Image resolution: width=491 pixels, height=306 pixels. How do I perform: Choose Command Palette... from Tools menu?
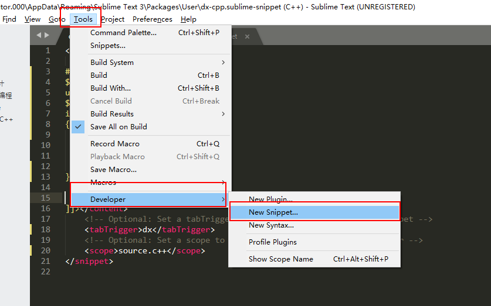(x=151, y=33)
